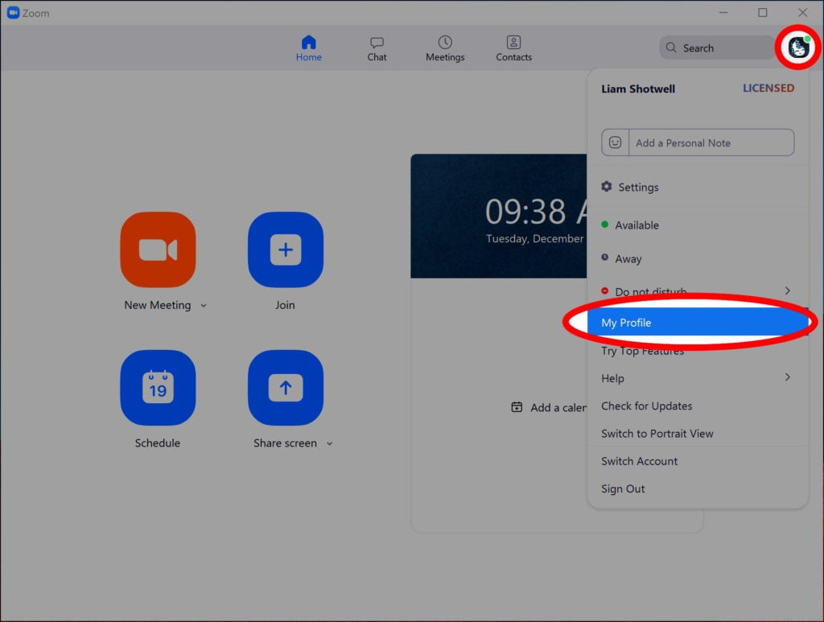Switch to the Chat tab
Image resolution: width=824 pixels, height=622 pixels.
click(377, 48)
